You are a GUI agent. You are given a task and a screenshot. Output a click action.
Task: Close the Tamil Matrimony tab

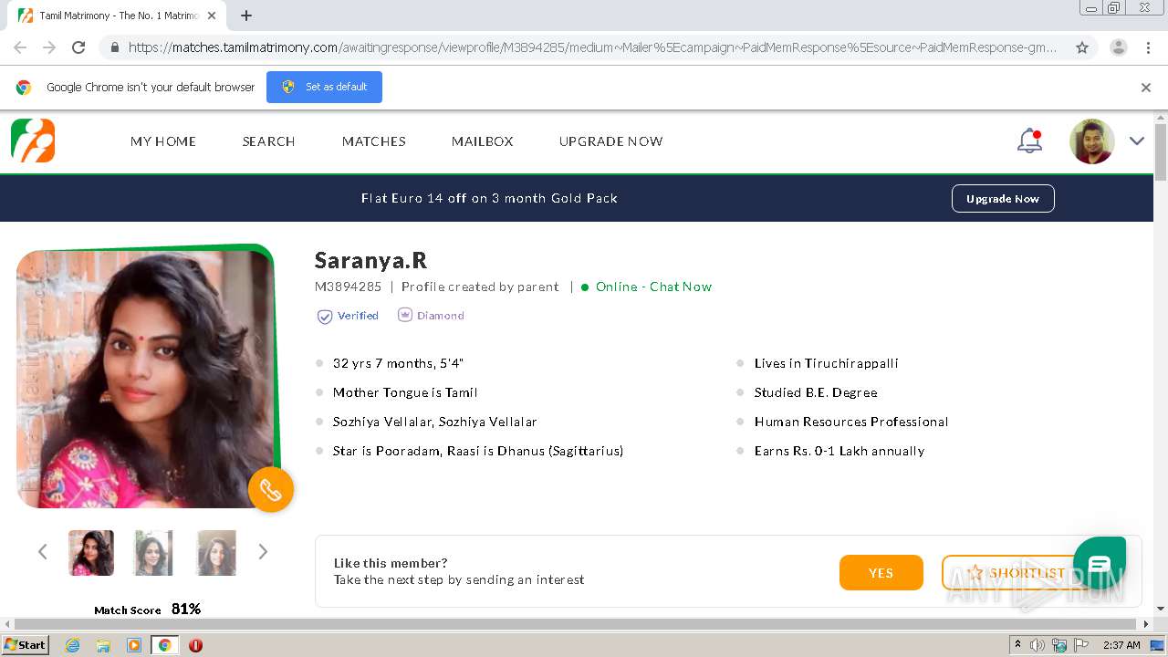pos(212,16)
